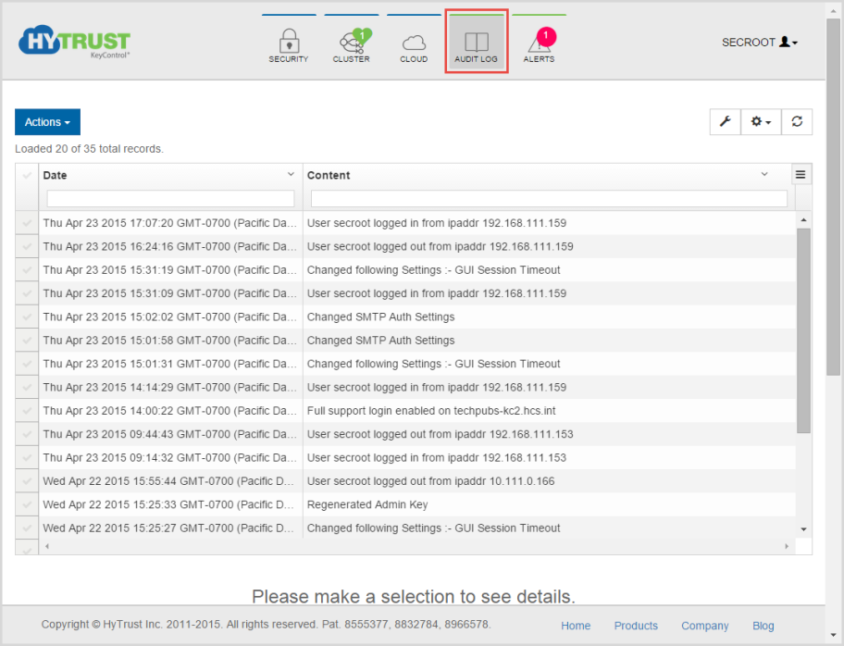Click the green cluster count badge
Screen dimensions: 844x646
coord(362,36)
